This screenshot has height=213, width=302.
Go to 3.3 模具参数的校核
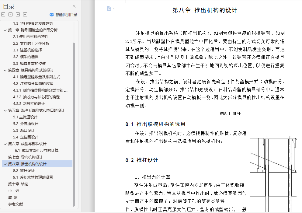click(x=30, y=63)
